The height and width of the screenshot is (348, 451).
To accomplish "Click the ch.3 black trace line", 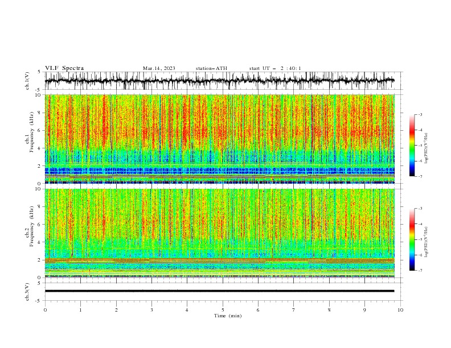I will tap(220, 291).
